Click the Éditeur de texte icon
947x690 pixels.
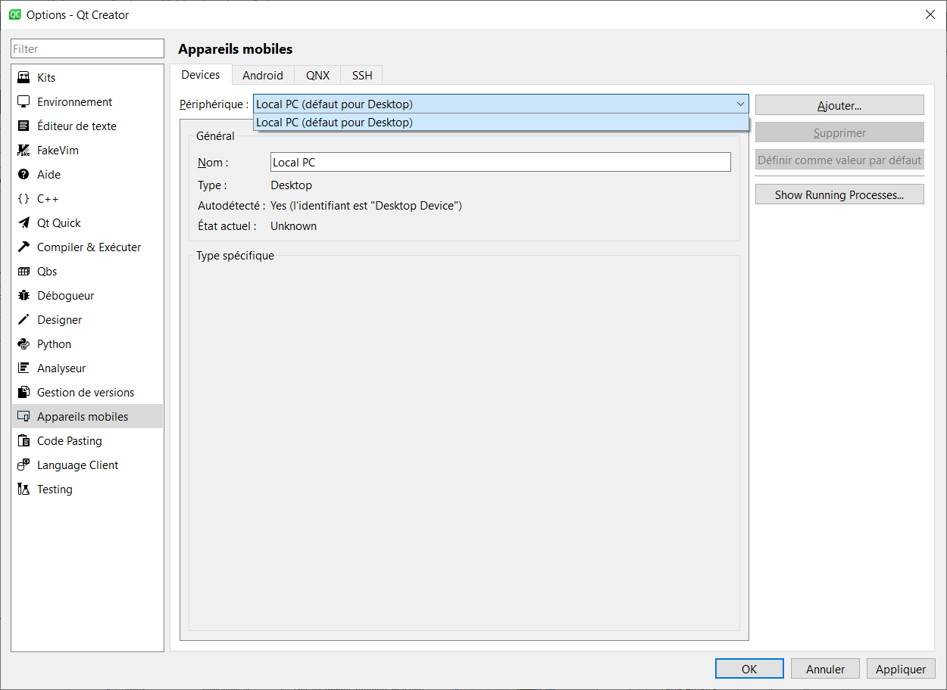23,126
